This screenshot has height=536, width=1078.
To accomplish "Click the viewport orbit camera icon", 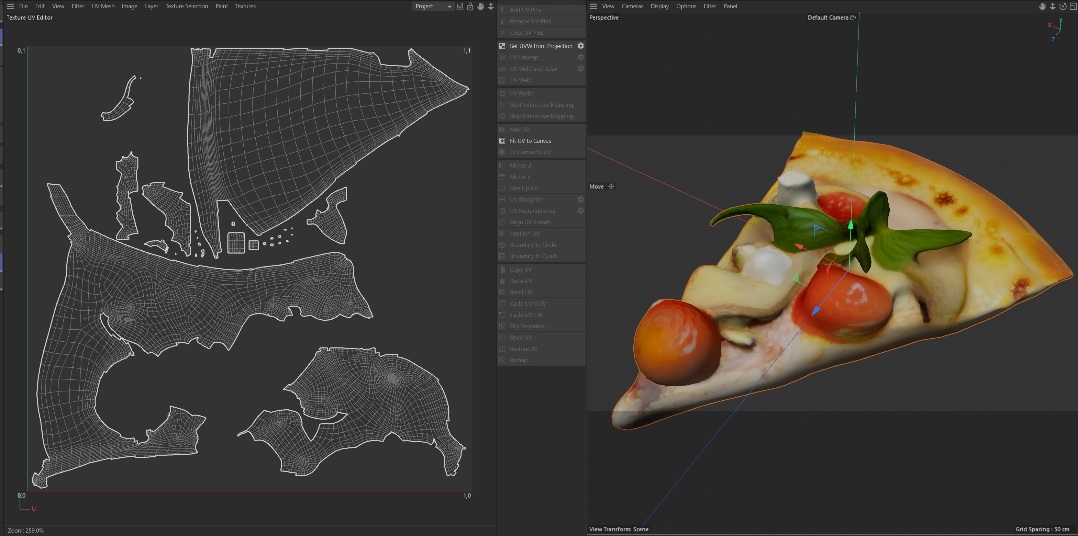I will point(1063,6).
